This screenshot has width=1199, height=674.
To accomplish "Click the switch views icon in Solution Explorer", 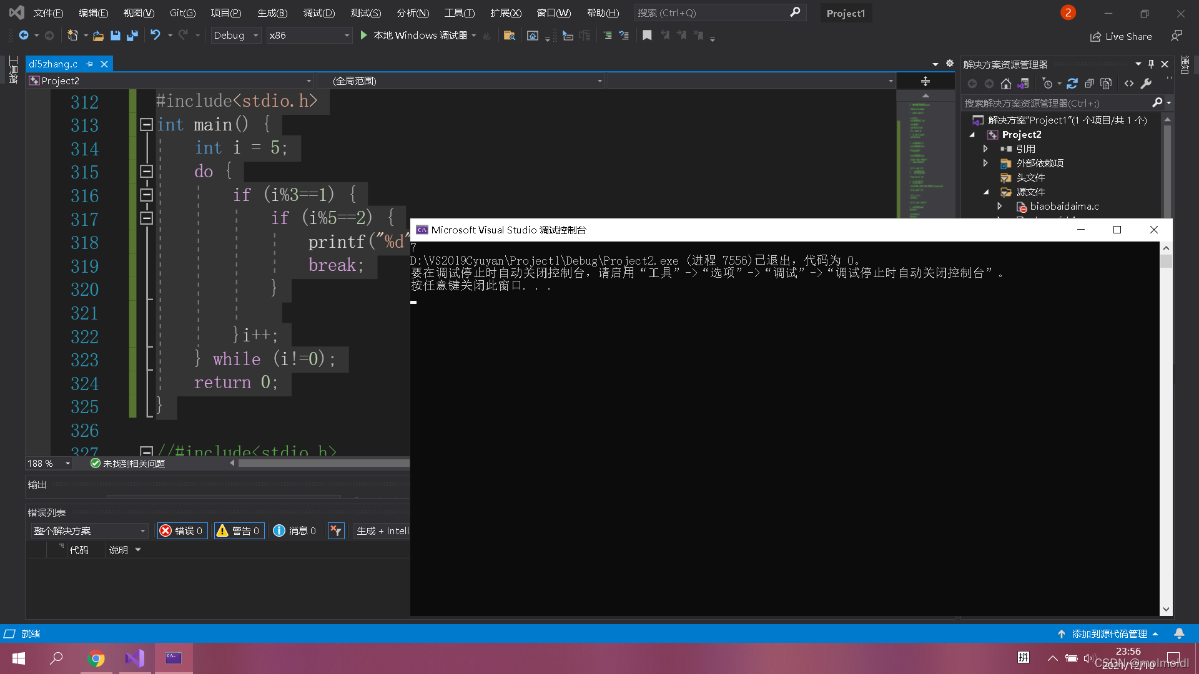I will click(1023, 84).
